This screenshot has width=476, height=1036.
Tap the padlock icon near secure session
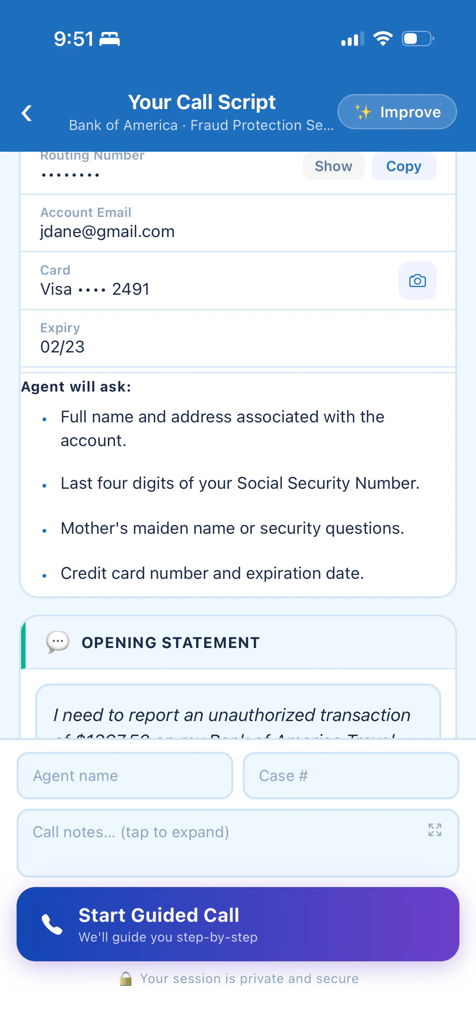(x=126, y=978)
